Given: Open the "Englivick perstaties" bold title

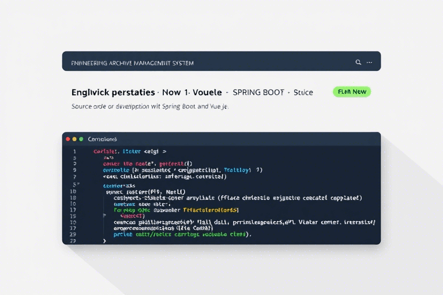Looking at the screenshot, I should (113, 92).
